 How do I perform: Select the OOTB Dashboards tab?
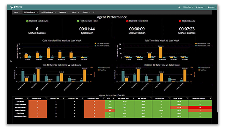click(x=47, y=12)
